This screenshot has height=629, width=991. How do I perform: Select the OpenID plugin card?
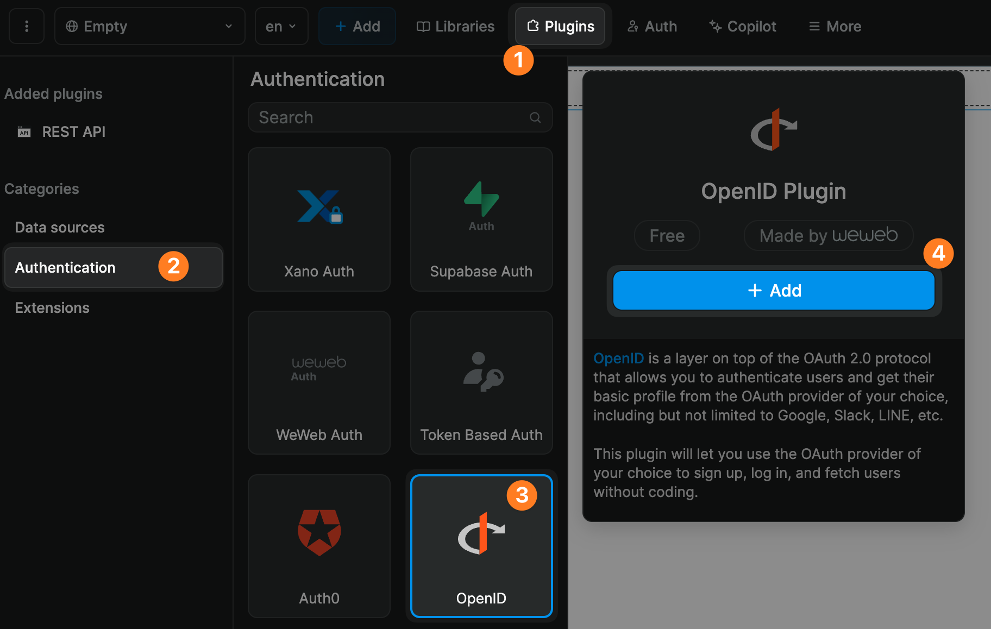481,546
